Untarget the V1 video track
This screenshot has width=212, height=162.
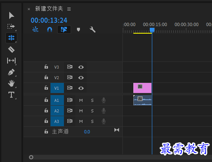57,88
